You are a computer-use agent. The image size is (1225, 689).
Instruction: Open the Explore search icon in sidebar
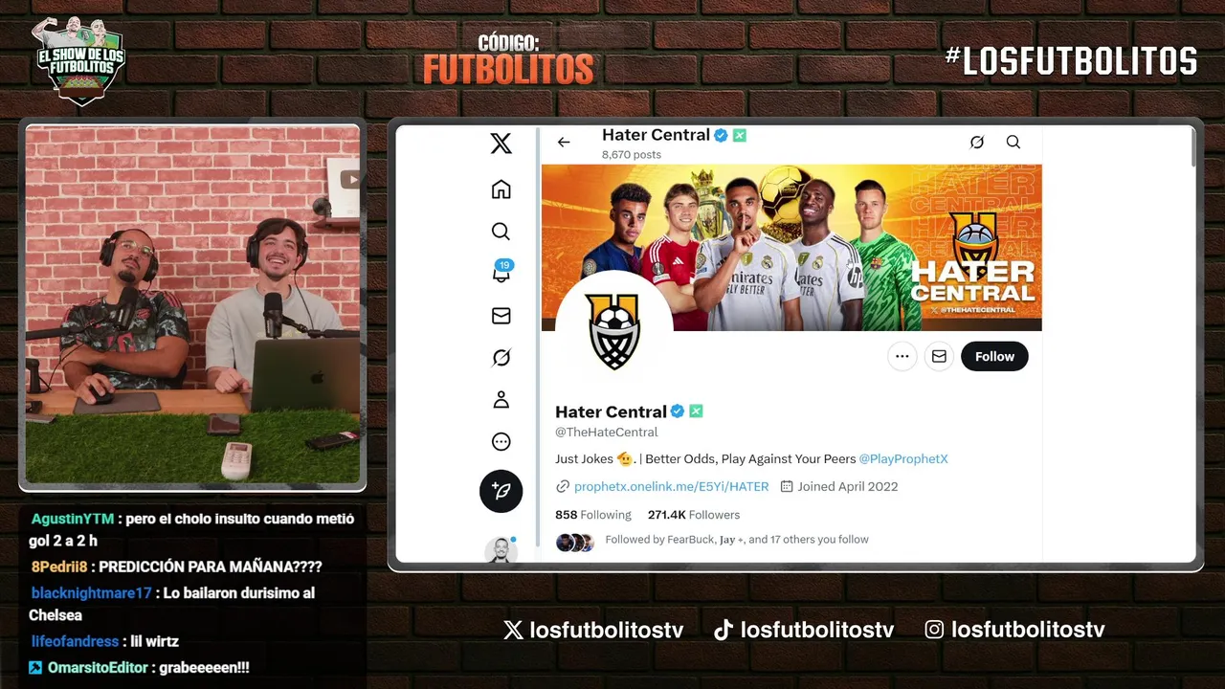501,232
